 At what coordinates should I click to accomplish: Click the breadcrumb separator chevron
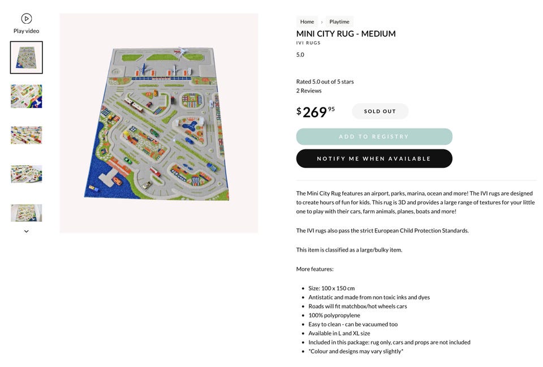click(x=322, y=22)
